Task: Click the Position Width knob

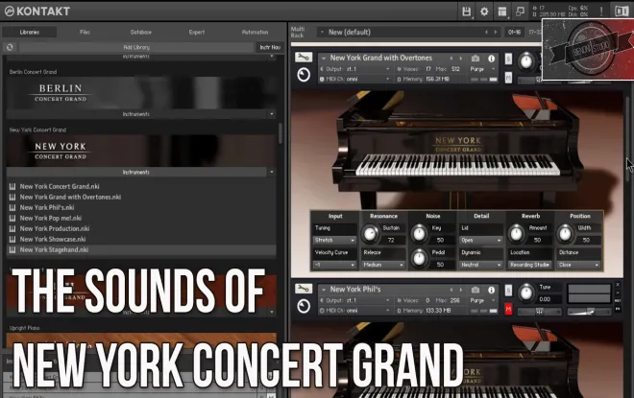Action: (565, 234)
